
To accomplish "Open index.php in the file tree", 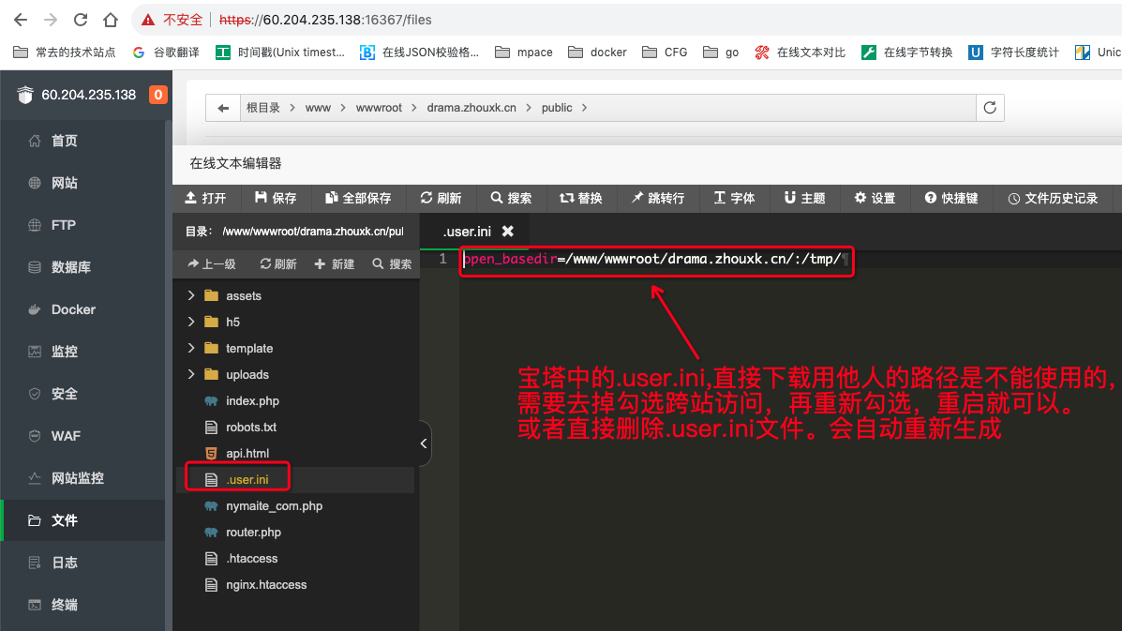I will tap(252, 400).
